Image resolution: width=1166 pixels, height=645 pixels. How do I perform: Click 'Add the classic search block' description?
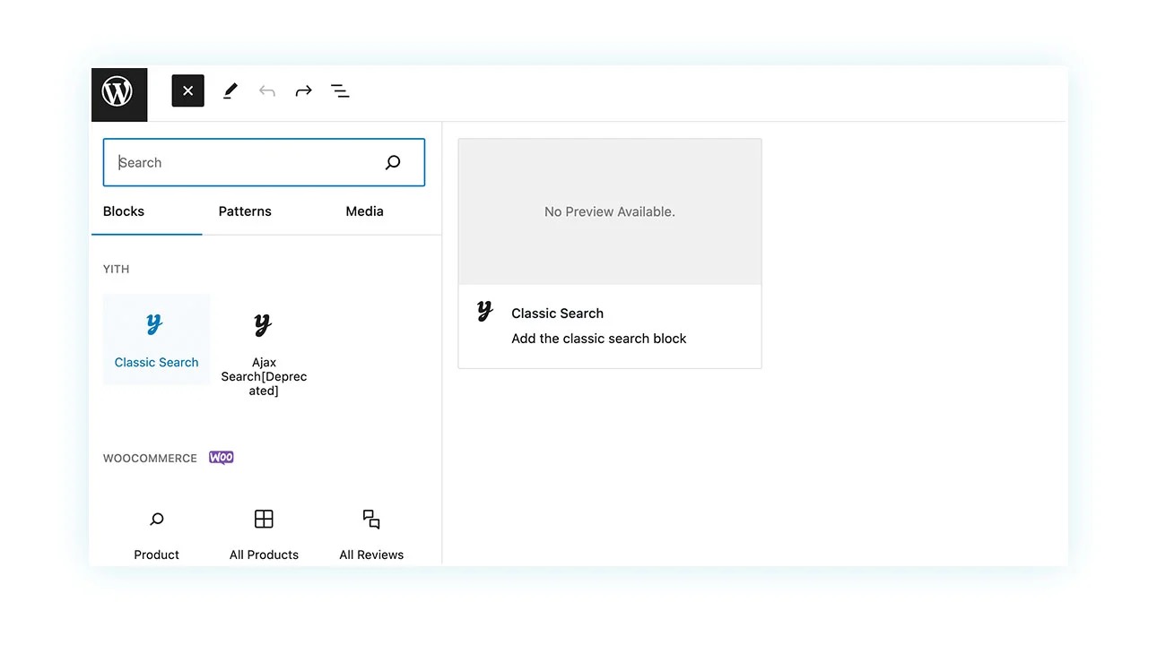[599, 339]
